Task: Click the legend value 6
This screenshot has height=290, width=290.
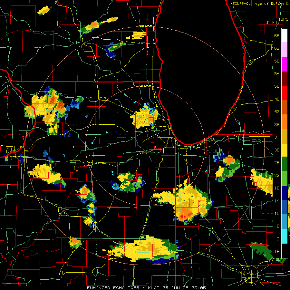Action: tap(278, 226)
